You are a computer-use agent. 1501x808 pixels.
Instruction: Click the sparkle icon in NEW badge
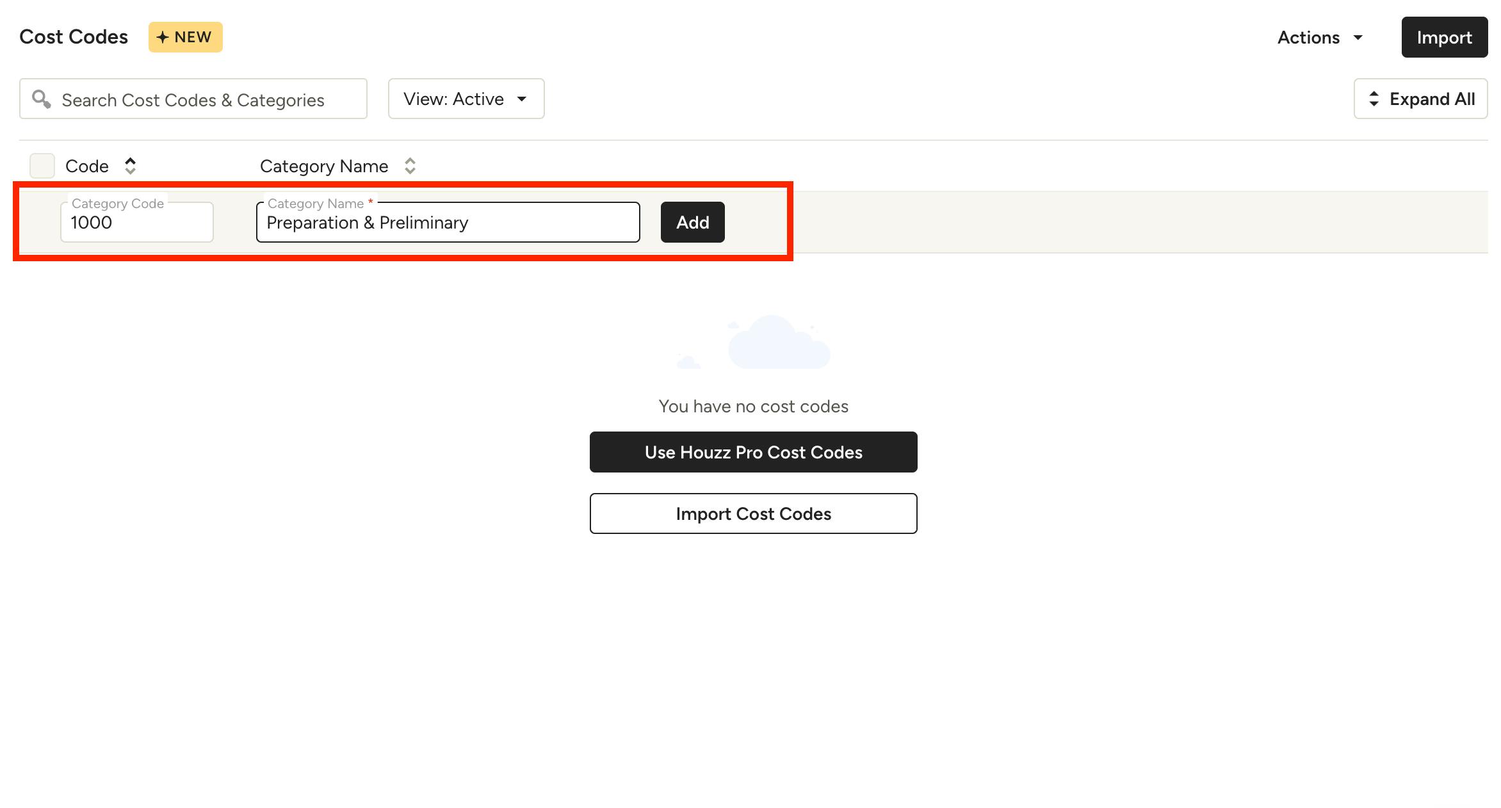pyautogui.click(x=163, y=38)
